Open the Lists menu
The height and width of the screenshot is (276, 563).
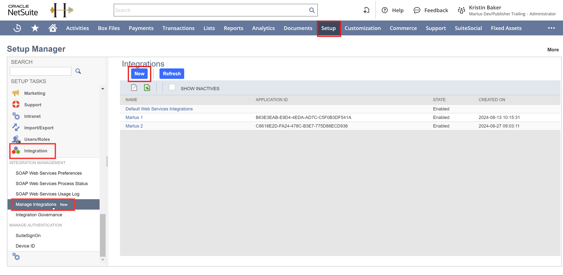(x=209, y=28)
